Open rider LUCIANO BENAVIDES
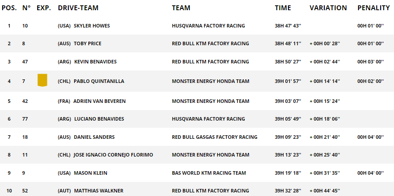 coord(99,119)
